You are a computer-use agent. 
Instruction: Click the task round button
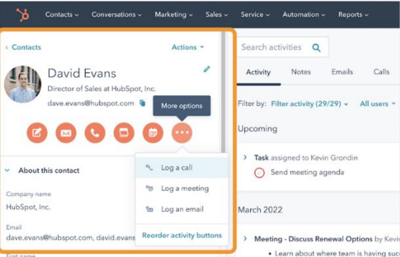tap(124, 133)
